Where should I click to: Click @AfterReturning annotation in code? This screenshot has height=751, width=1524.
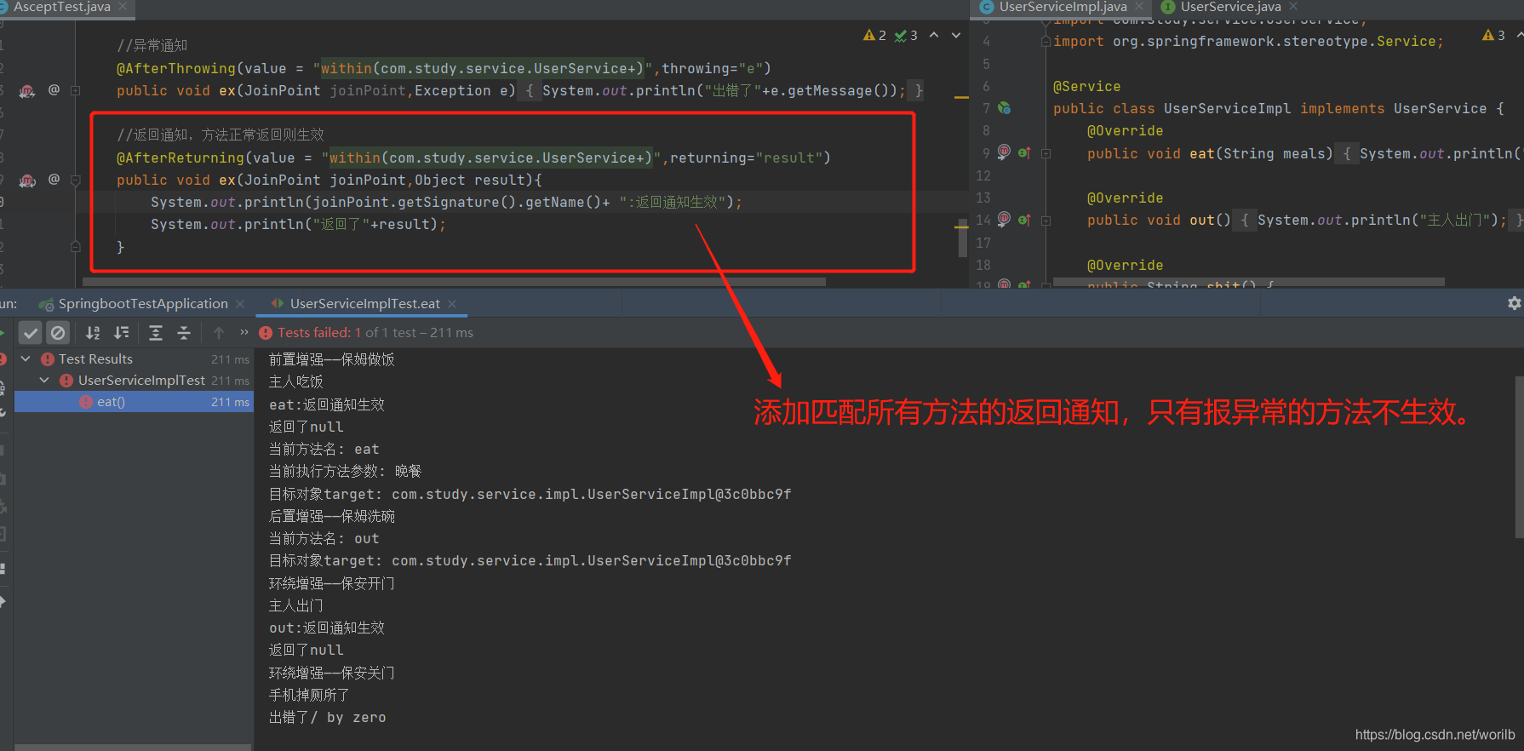click(x=180, y=158)
